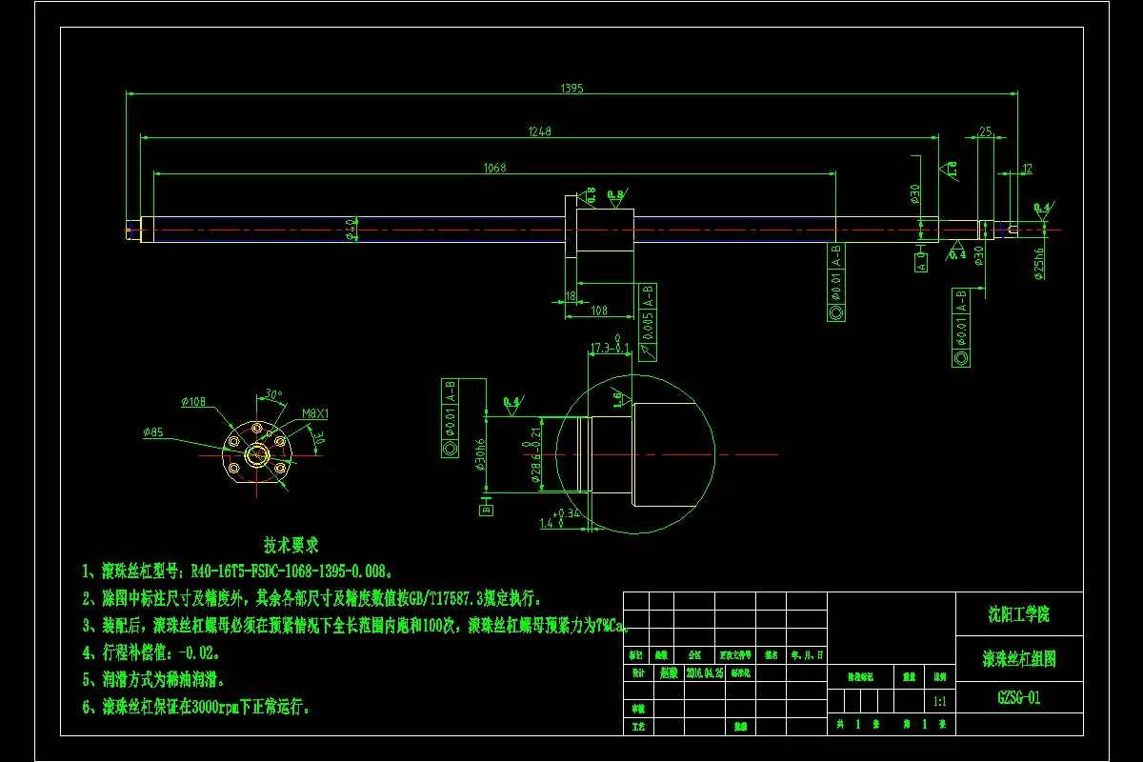The width and height of the screenshot is (1143, 762).
Task: Select the 0.005 A-B runout tolerance frame
Action: [x=647, y=322]
